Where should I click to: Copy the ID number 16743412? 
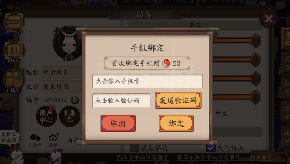click(75, 100)
